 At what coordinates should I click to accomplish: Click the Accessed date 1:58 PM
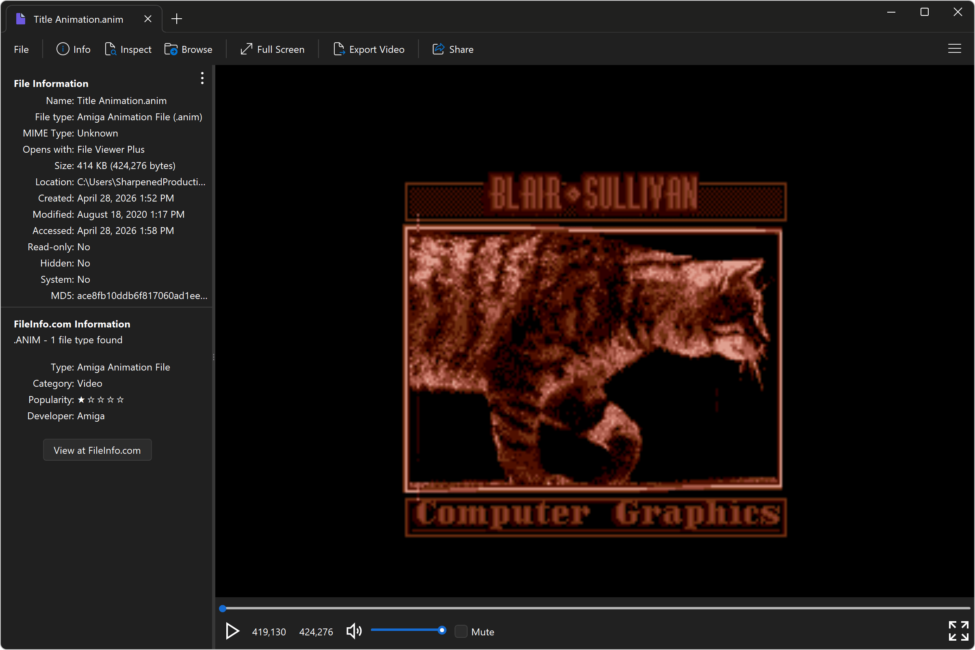click(x=126, y=230)
